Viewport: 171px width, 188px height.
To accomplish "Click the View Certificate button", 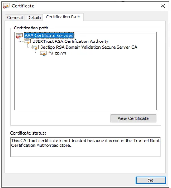I will 133,118.
